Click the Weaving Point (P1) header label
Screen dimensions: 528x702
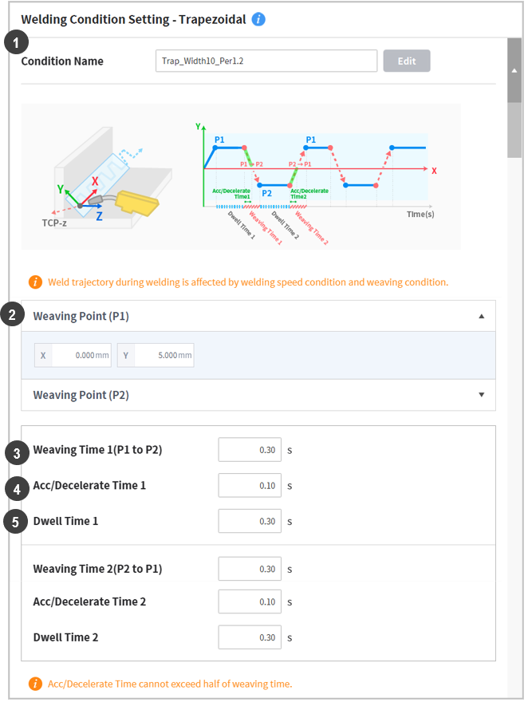[81, 316]
